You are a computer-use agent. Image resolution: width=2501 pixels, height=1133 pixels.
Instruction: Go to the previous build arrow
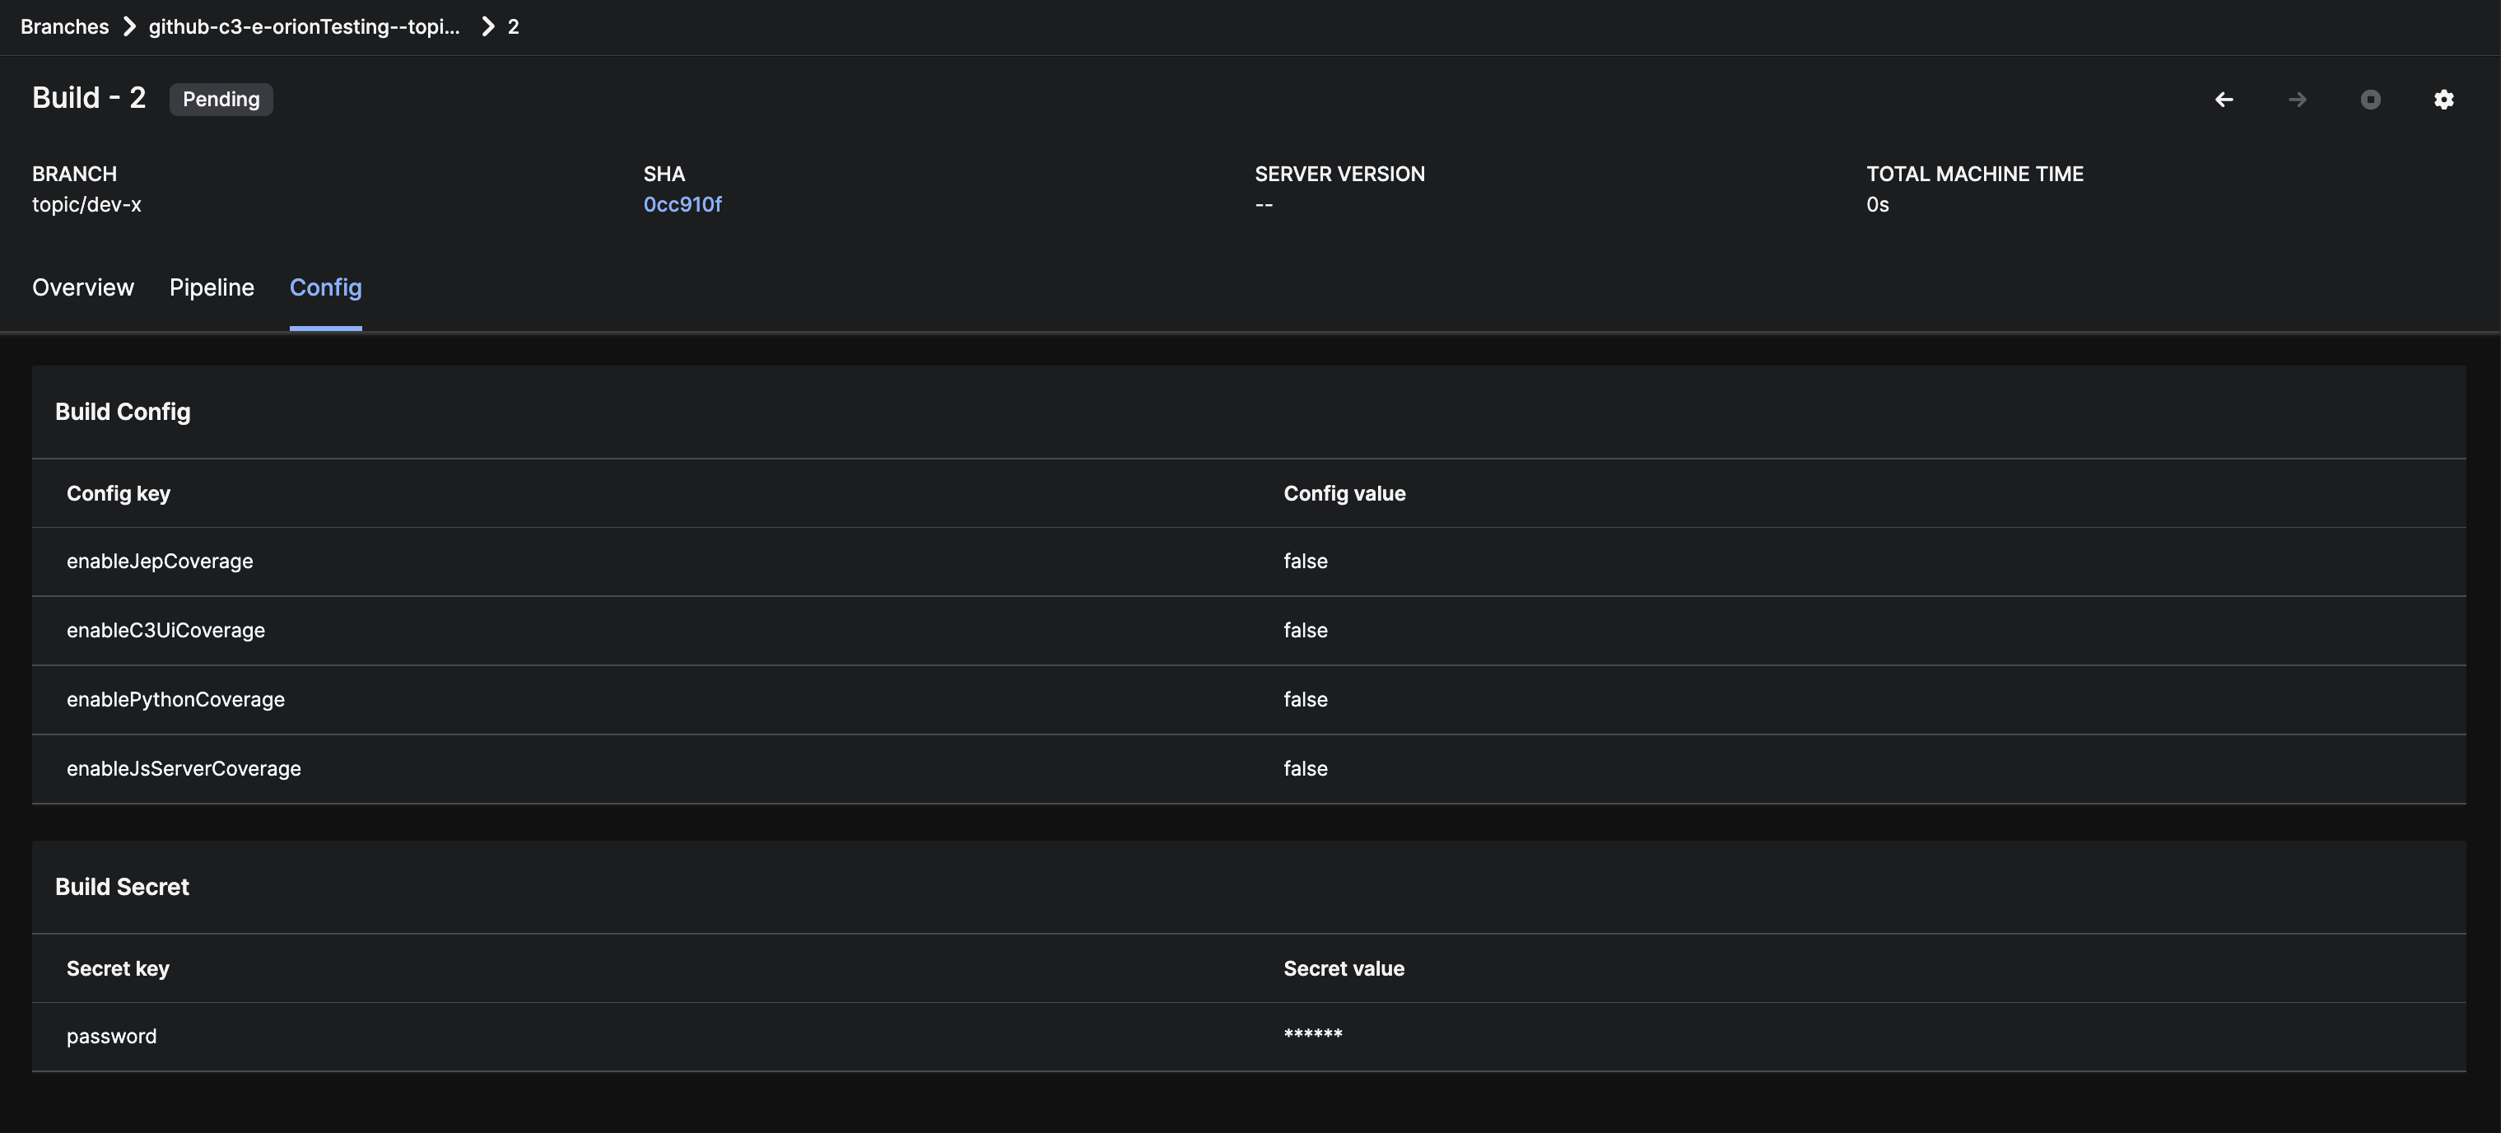(x=2224, y=99)
